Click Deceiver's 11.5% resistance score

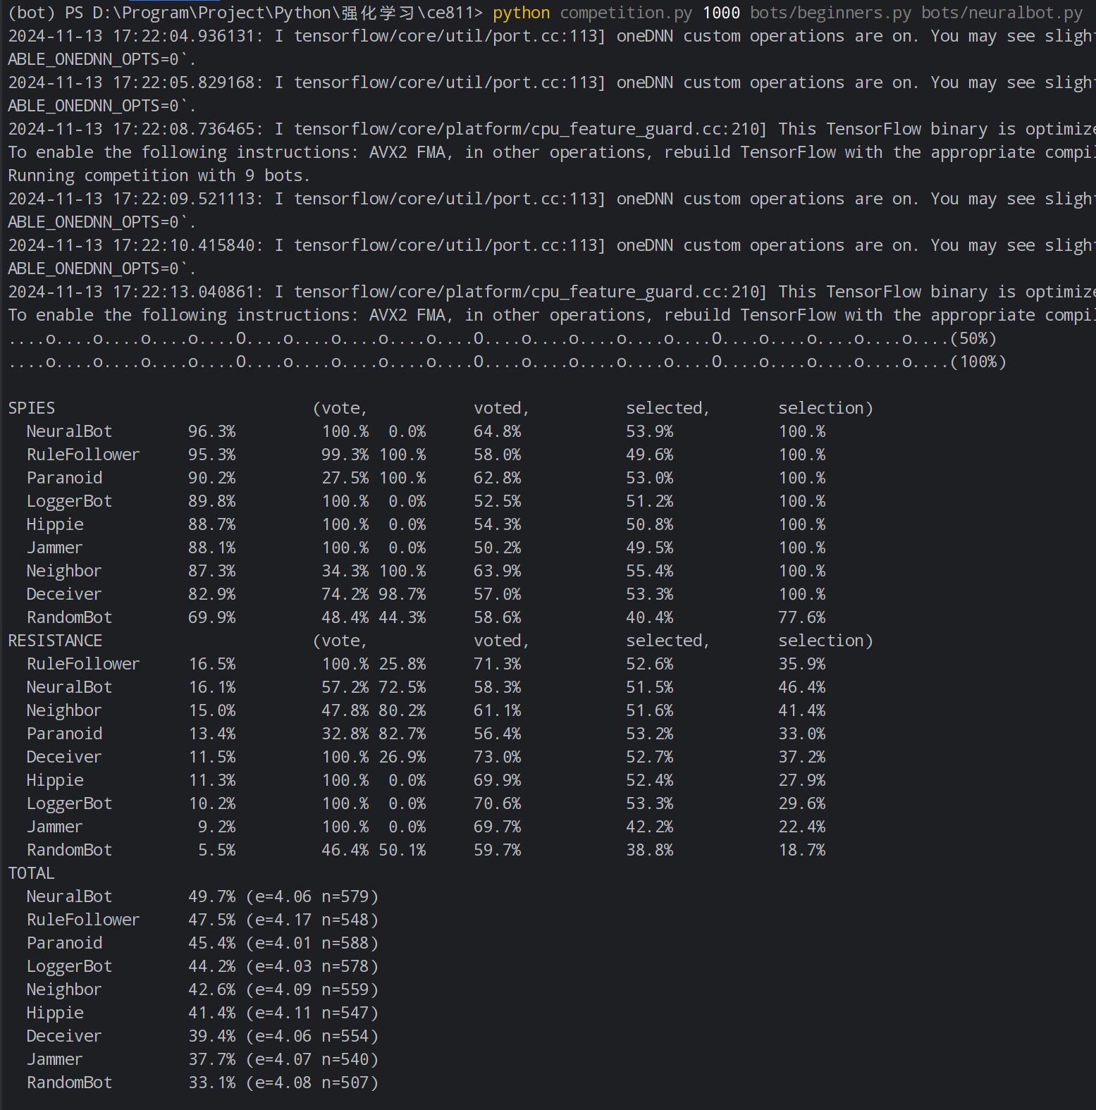(211, 757)
